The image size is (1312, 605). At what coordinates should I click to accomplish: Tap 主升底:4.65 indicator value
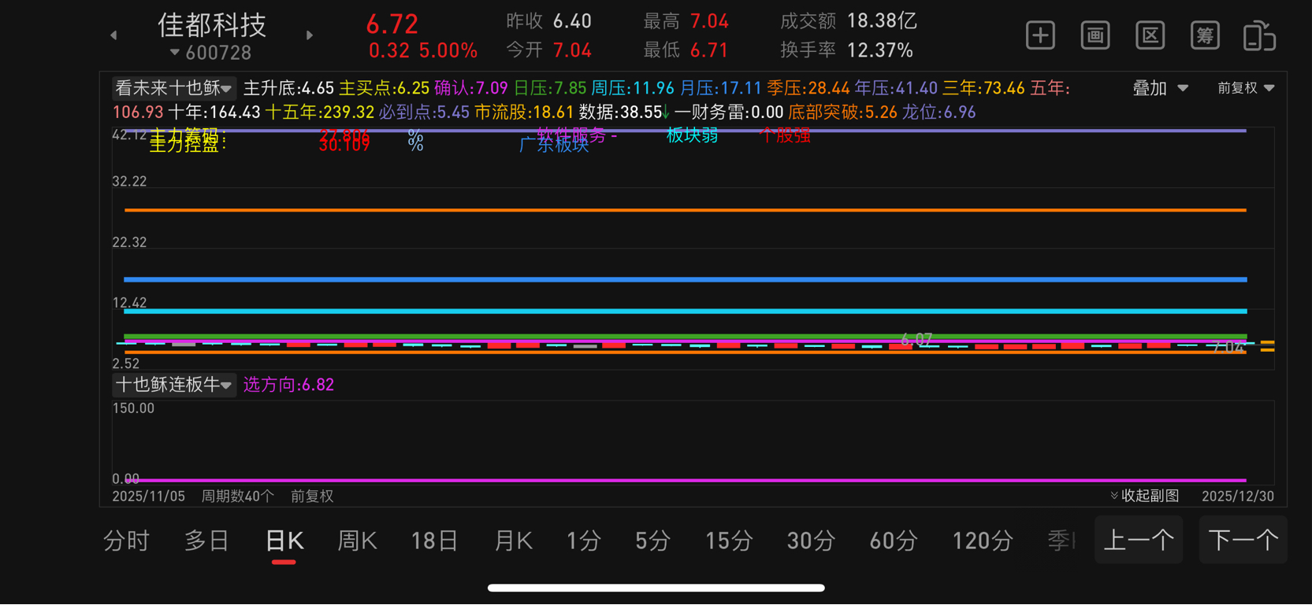pos(288,88)
